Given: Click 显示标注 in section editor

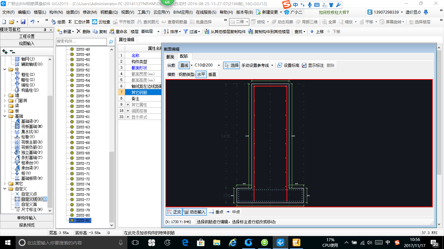Looking at the screenshot, I should [313, 65].
